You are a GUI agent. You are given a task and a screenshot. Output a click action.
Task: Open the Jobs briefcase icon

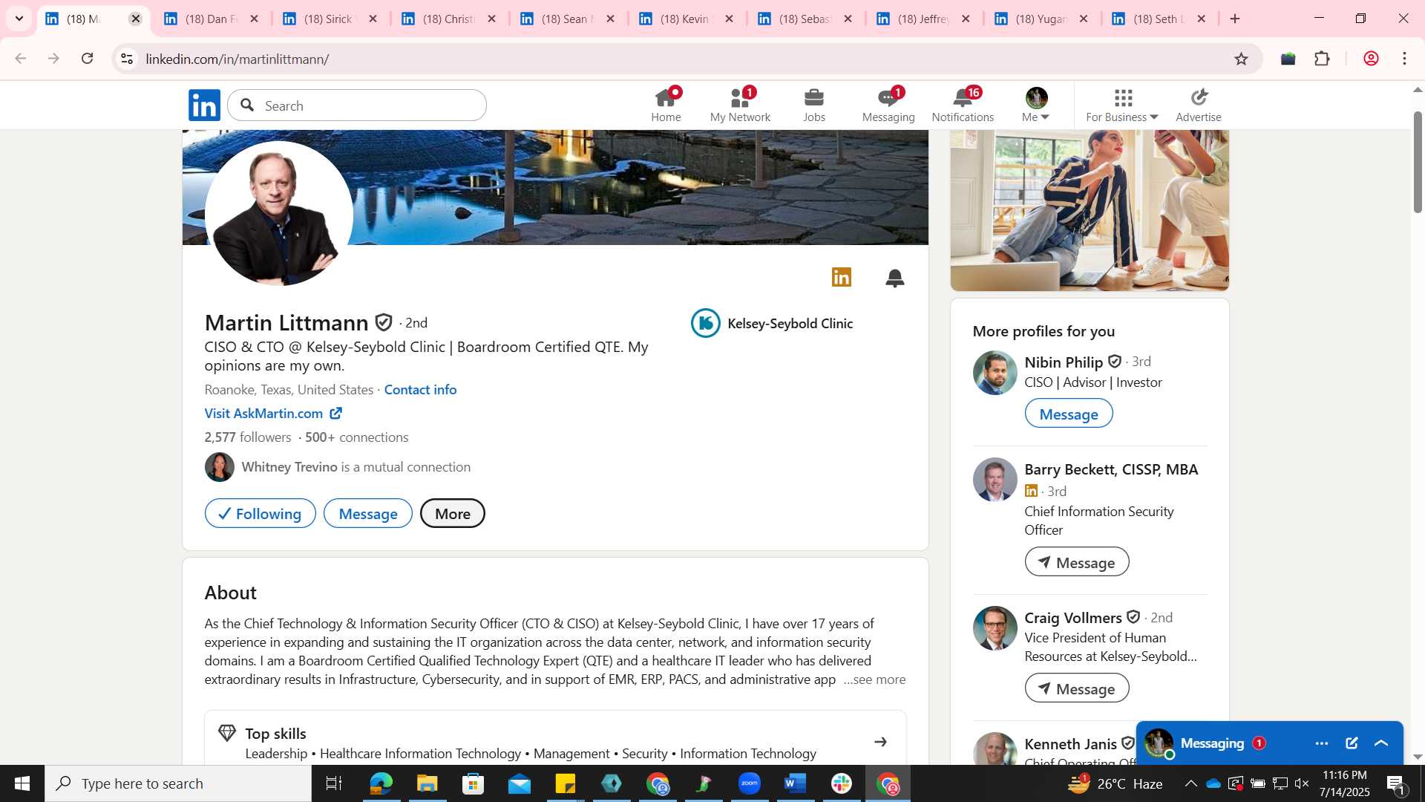tap(814, 105)
